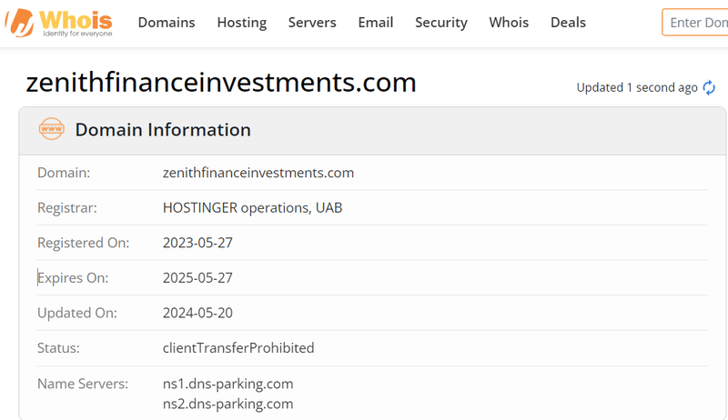The width and height of the screenshot is (728, 420).
Task: Select name server ns2.dns-parking.com
Action: tap(228, 404)
